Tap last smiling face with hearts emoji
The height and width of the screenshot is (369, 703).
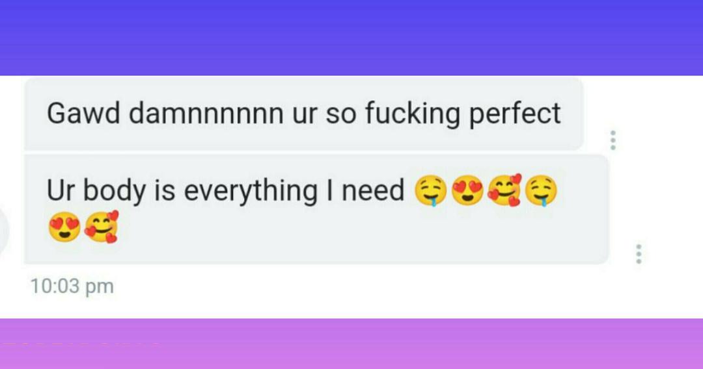[102, 227]
